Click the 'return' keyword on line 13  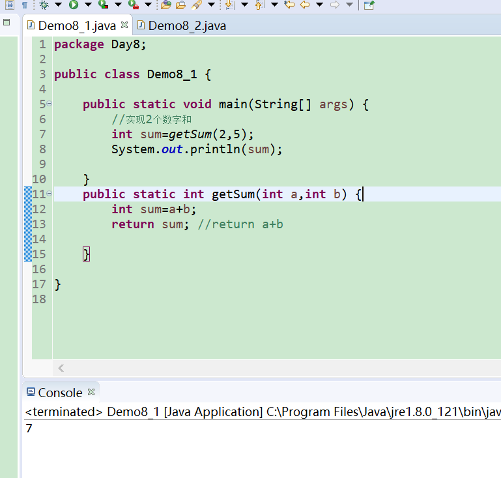coord(133,224)
